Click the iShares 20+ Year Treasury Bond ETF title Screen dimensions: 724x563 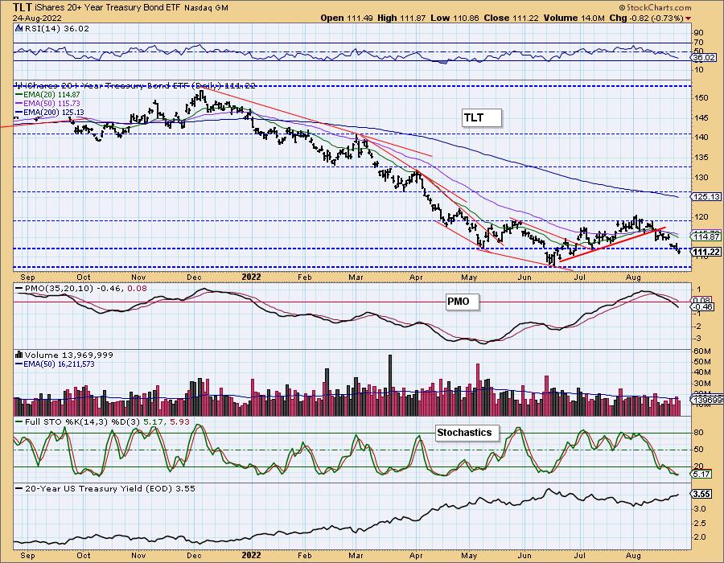(108, 8)
